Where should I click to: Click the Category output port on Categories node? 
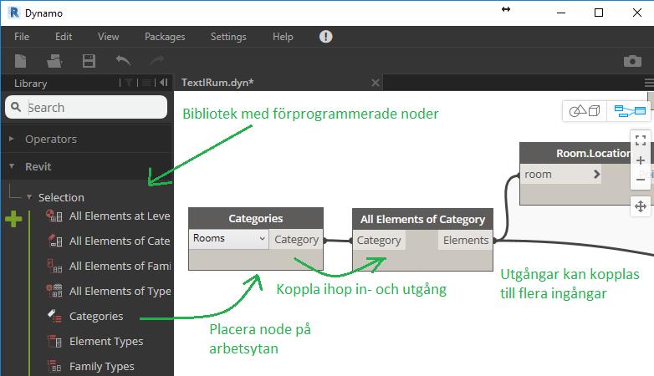(x=296, y=240)
